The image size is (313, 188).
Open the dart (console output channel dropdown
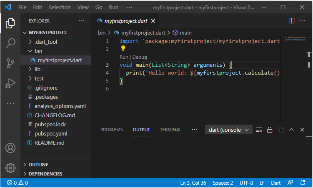point(229,130)
